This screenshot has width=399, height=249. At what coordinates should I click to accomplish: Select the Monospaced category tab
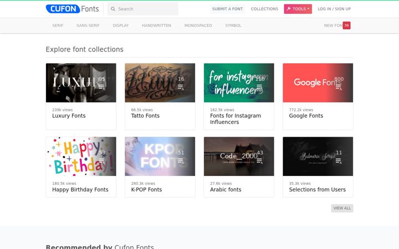198,25
